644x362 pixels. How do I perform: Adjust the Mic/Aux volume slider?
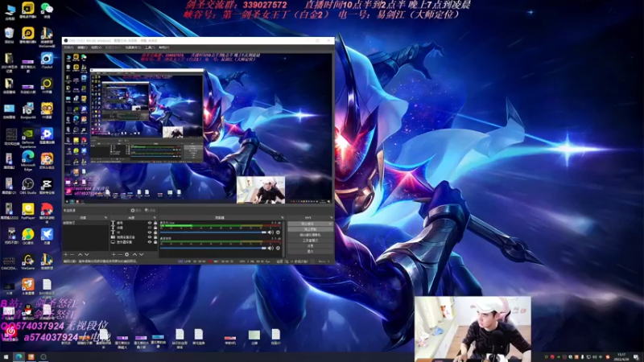(x=213, y=232)
